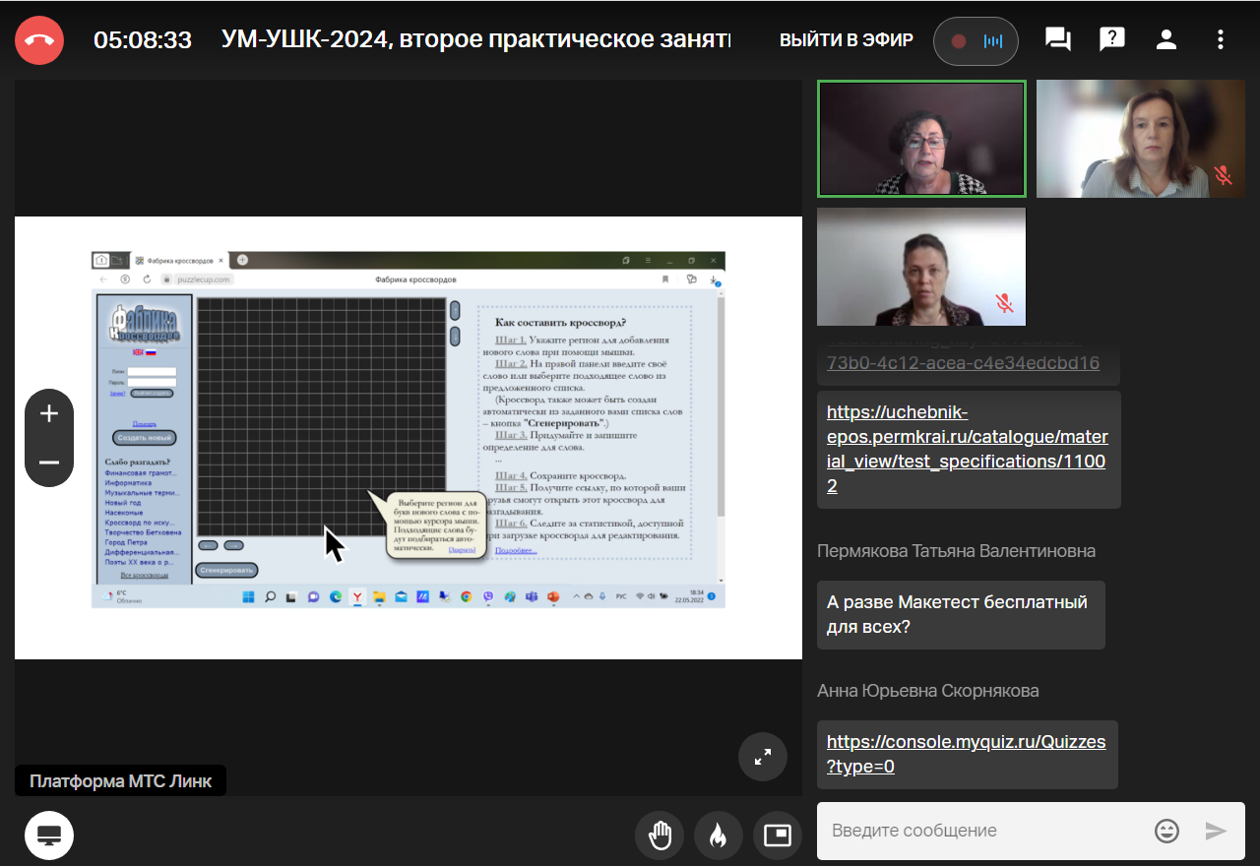This screenshot has height=866, width=1260.
Task: Select the active speaker's video thumbnail
Action: coord(921,139)
